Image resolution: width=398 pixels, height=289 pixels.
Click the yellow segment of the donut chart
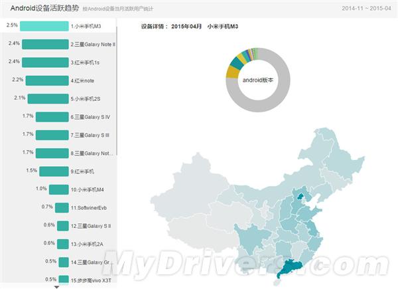232,72
